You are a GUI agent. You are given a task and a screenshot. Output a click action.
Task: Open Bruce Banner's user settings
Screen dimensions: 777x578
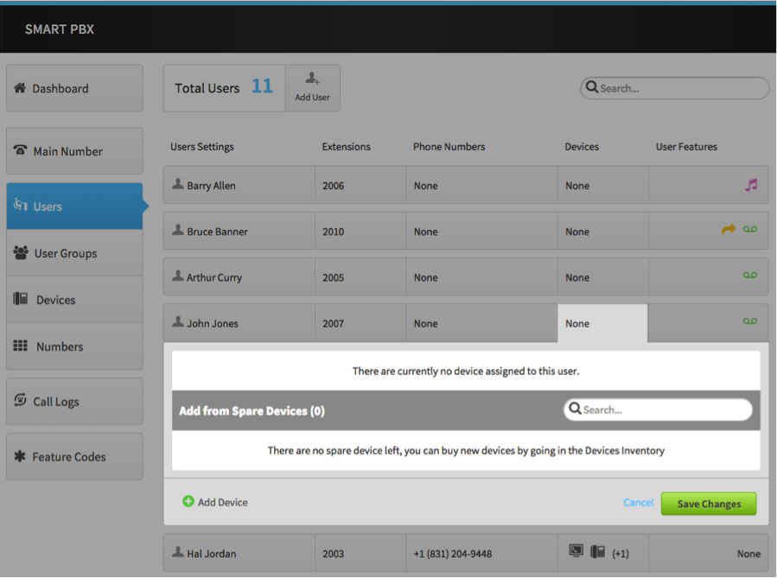(x=239, y=232)
